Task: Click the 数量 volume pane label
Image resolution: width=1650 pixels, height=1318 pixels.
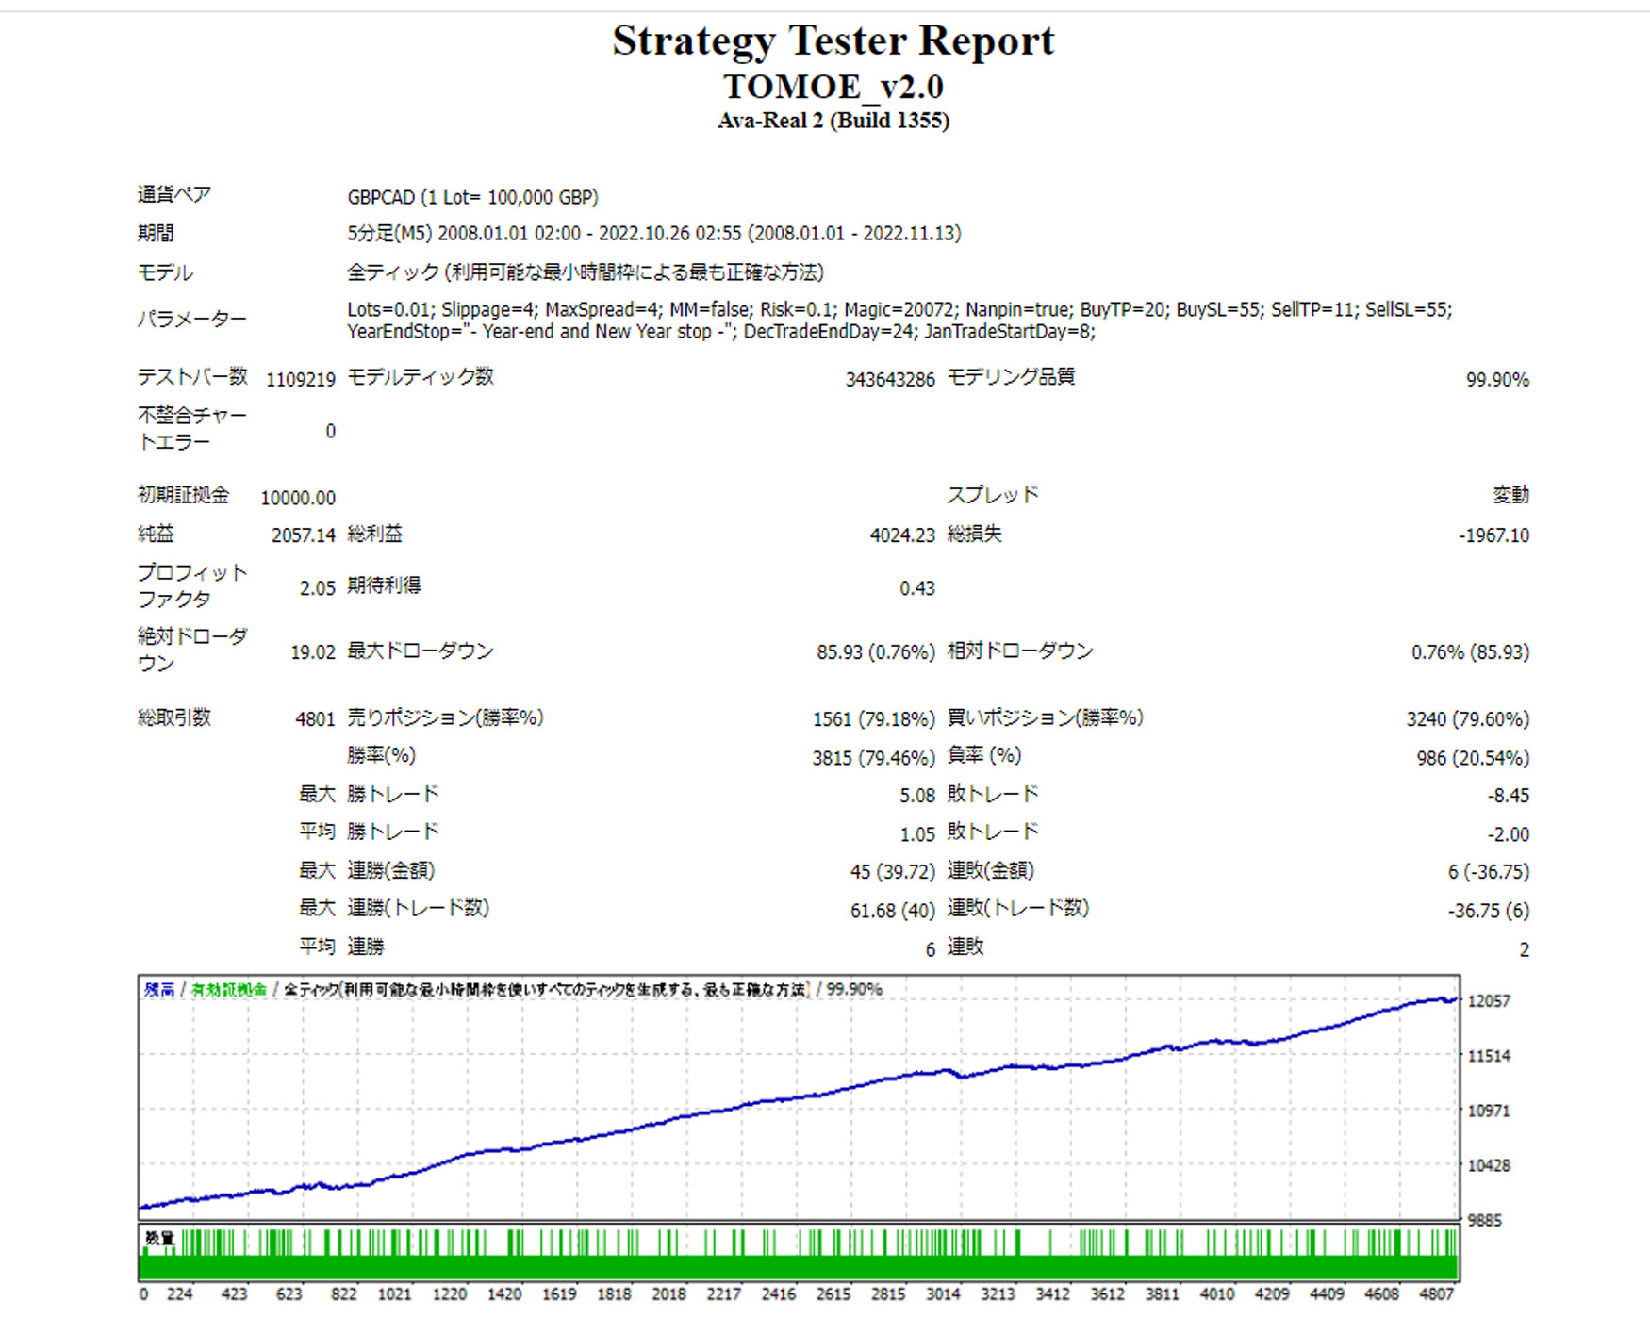Action: point(160,1238)
